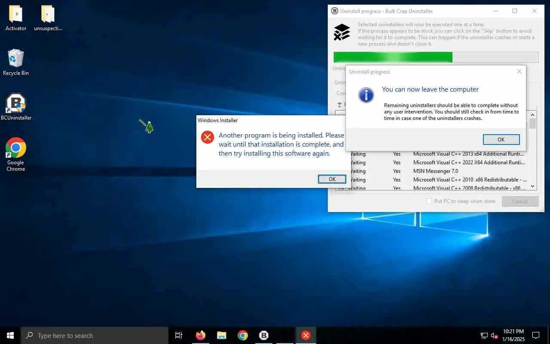Select the unsuspecti... folder icon on desktop
The image size is (550, 344).
[48, 17]
